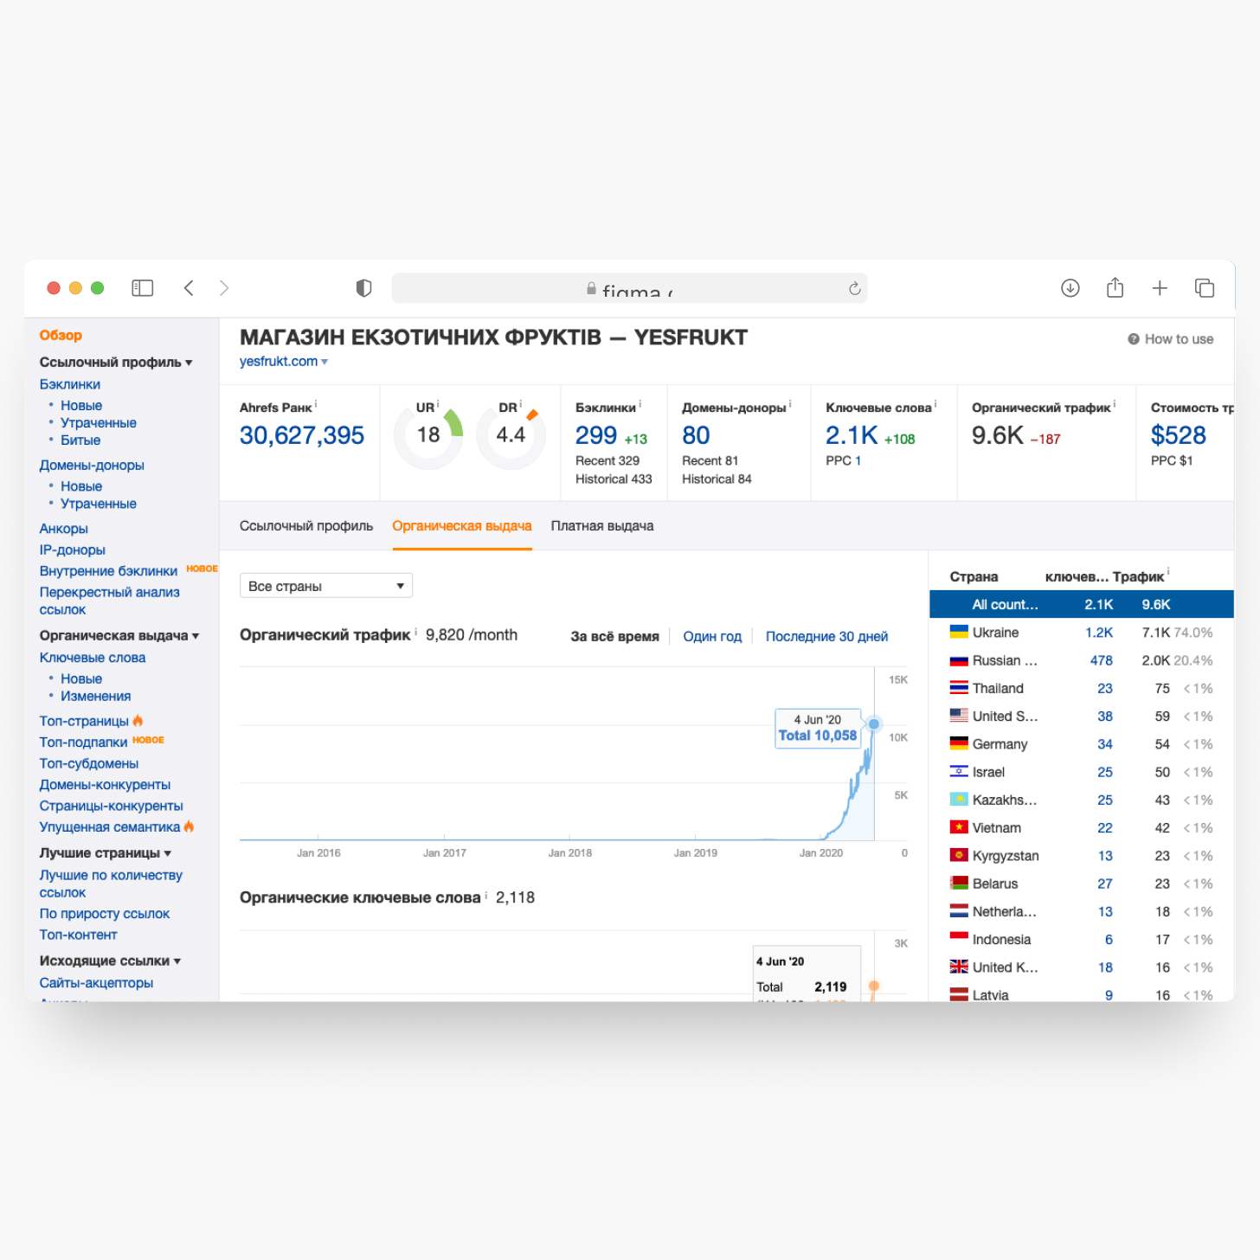Expand the yesfrukt.com domain dropdown

click(325, 362)
